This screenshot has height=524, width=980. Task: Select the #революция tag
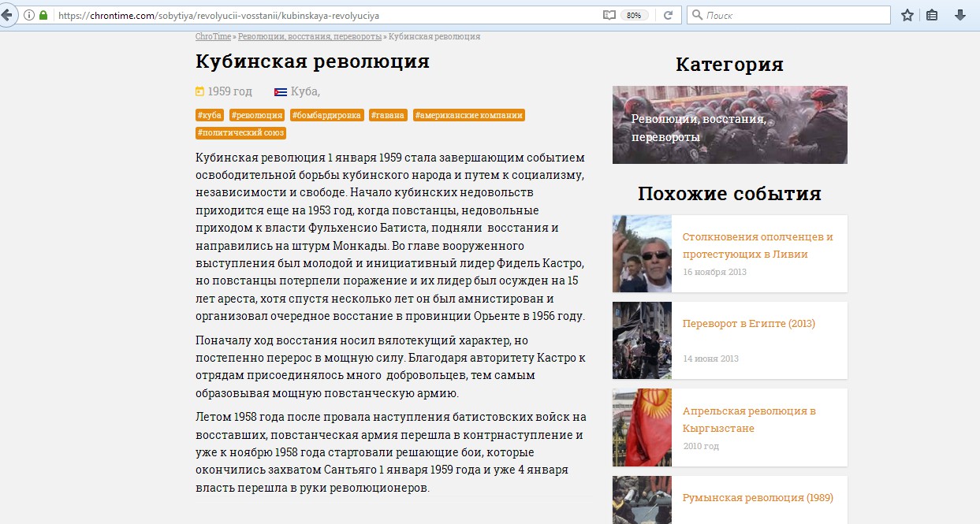pos(256,115)
